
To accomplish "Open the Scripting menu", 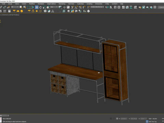I will 90,4.
